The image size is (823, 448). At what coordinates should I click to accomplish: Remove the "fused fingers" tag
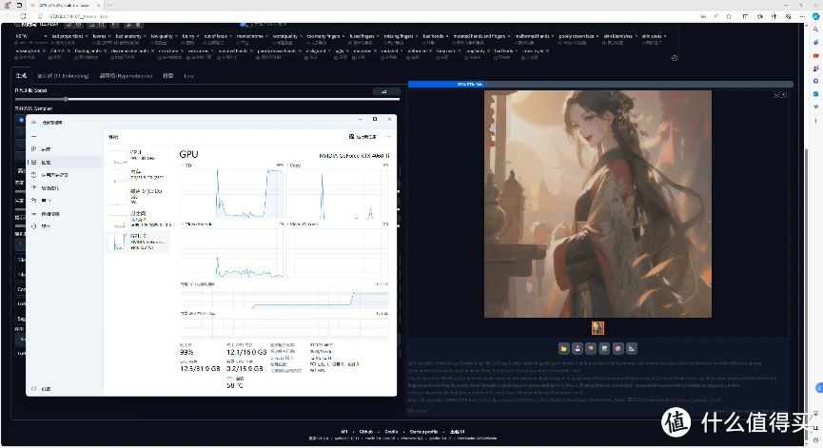[378, 36]
